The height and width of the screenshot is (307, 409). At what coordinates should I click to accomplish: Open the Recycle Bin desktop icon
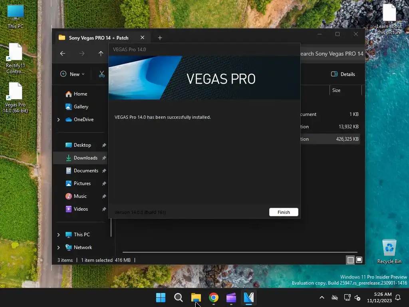(x=389, y=252)
